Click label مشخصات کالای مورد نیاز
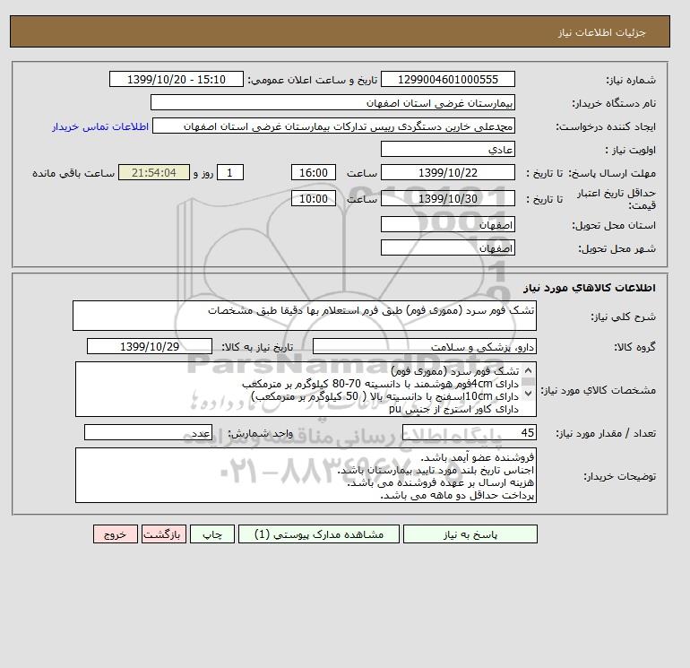The height and width of the screenshot is (668, 690). pyautogui.click(x=598, y=390)
